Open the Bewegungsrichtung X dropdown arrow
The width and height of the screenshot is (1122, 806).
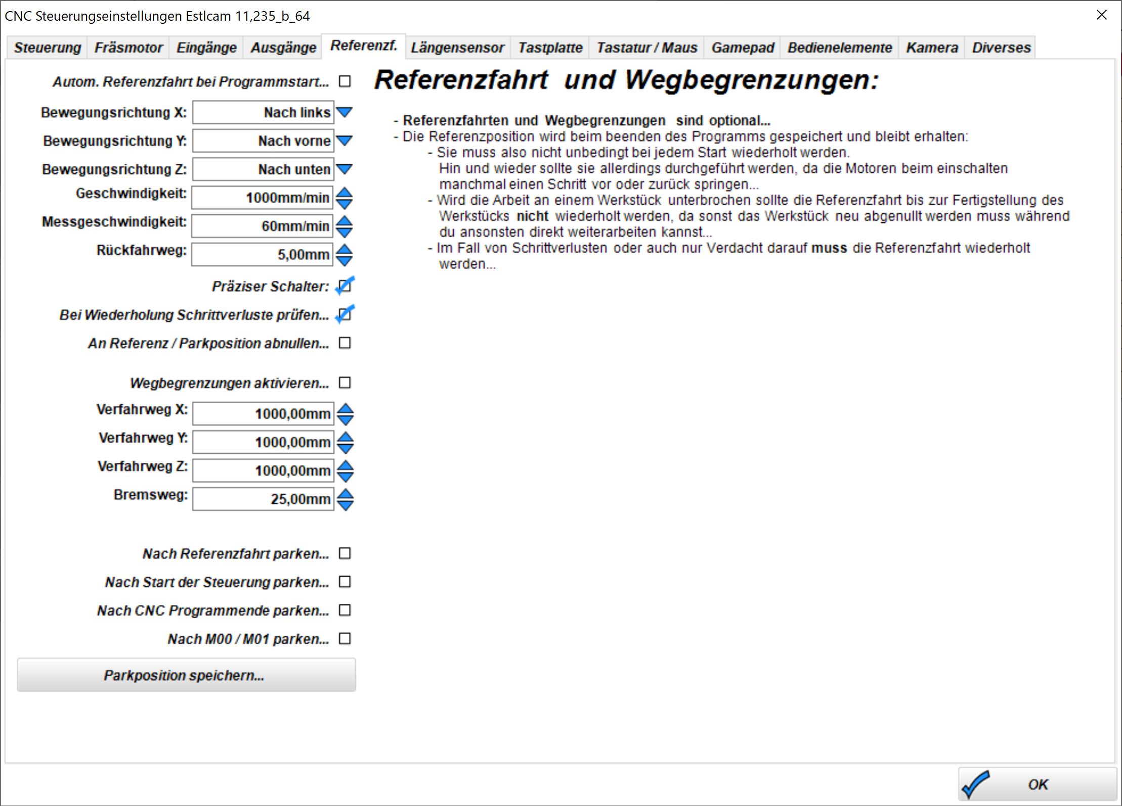tap(344, 112)
